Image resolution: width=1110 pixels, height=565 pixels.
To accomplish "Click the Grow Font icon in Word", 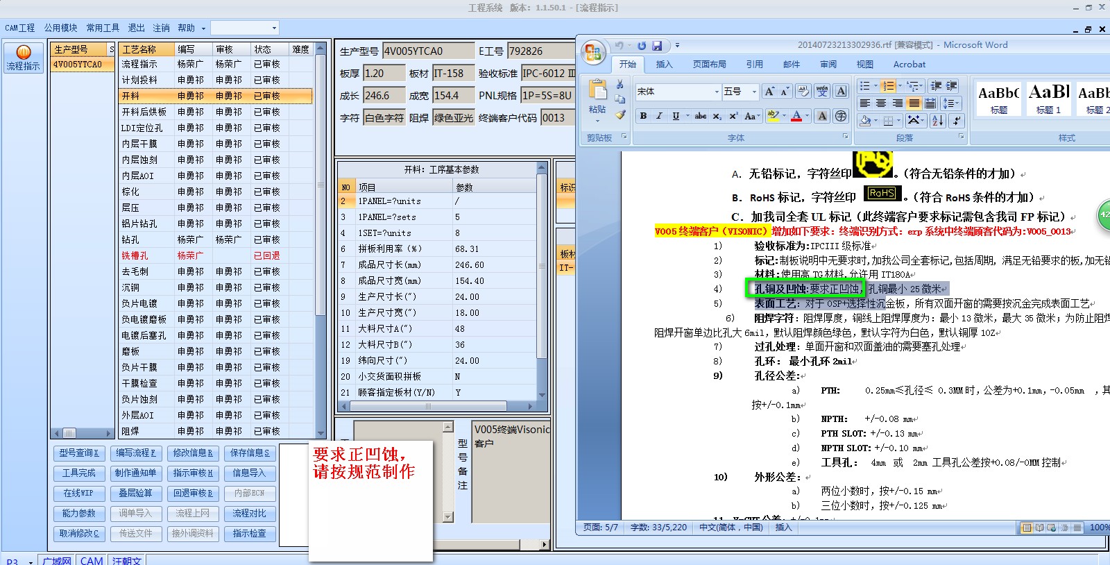I will coord(769,92).
